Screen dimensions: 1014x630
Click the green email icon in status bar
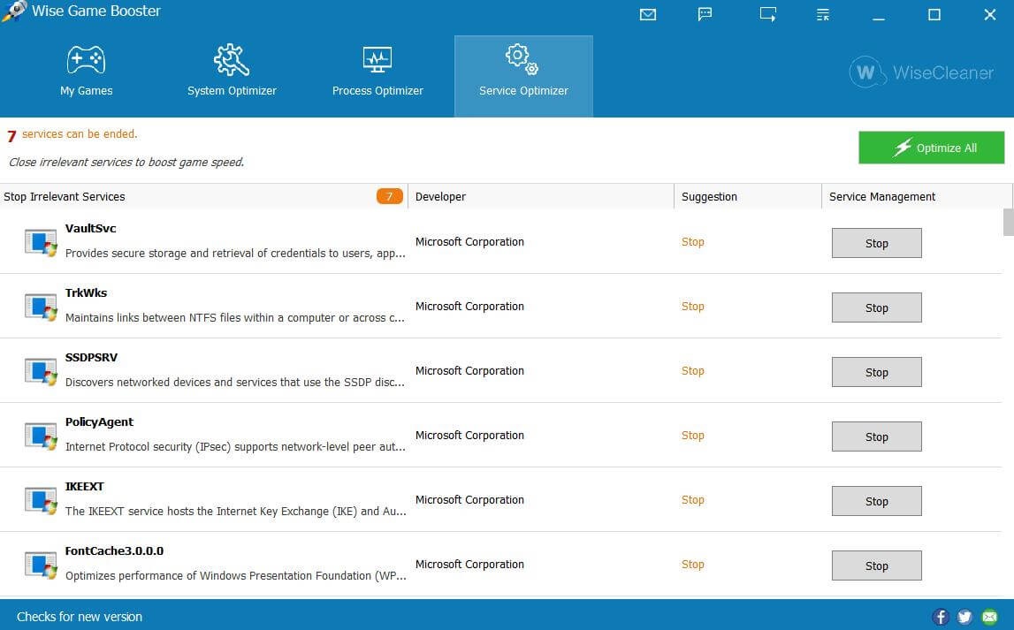click(989, 617)
